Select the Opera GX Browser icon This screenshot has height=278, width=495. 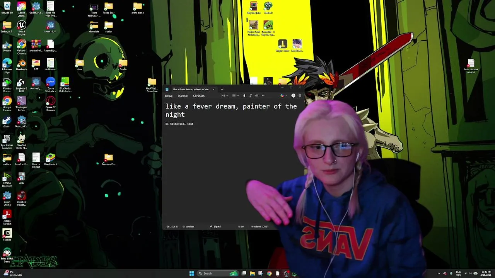click(51, 104)
